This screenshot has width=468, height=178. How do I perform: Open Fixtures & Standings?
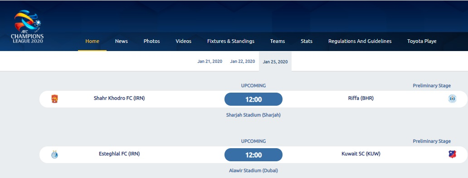(231, 41)
